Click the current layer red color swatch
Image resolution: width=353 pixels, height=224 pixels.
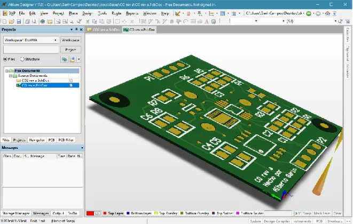point(90,213)
